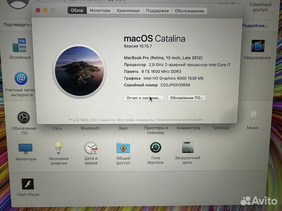Open the Лицензионное соглашение link

(179, 120)
